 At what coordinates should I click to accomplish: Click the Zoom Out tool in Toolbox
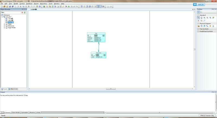pyautogui.click(x=208, y=18)
